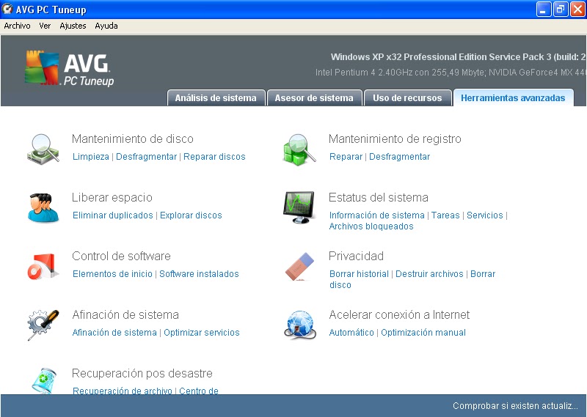Open the Optimizar servicios link
The width and height of the screenshot is (587, 417).
click(x=202, y=333)
